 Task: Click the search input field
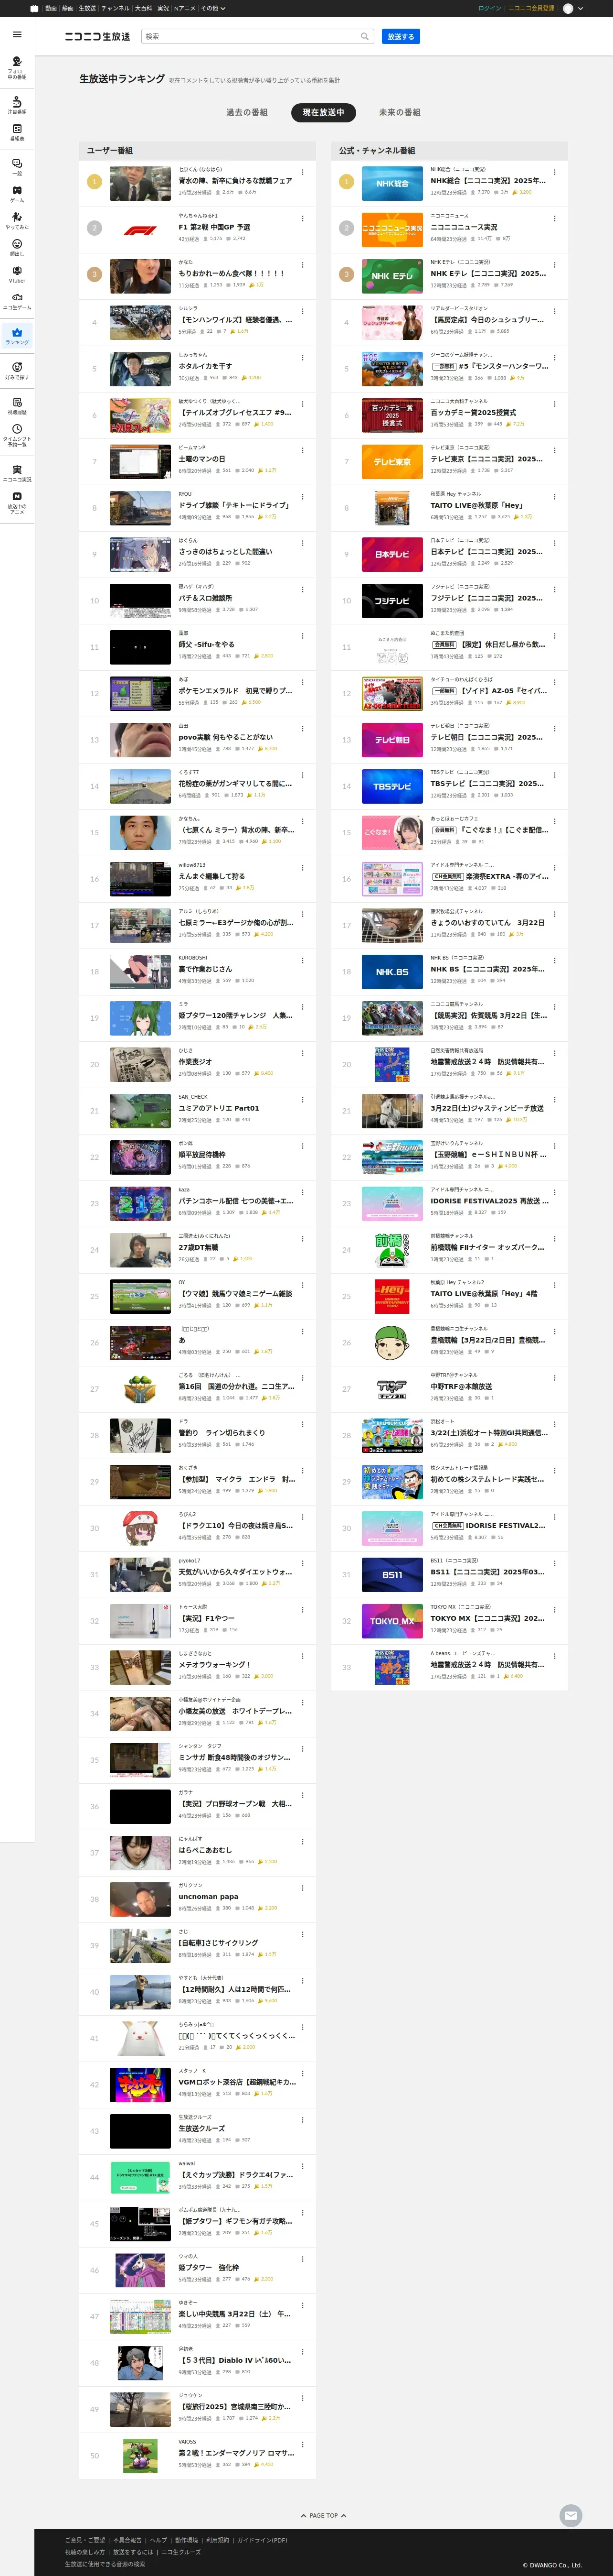250,36
